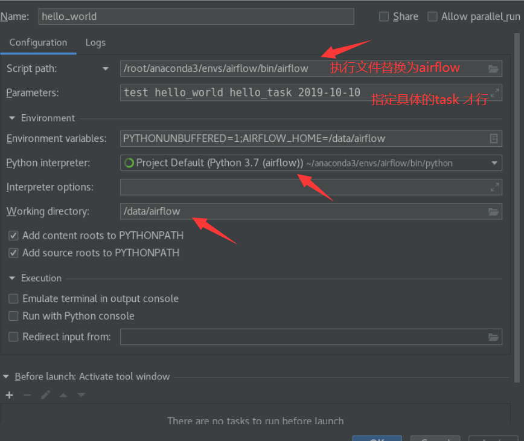Click the Interpreter options field
524x441 pixels.
311,187
